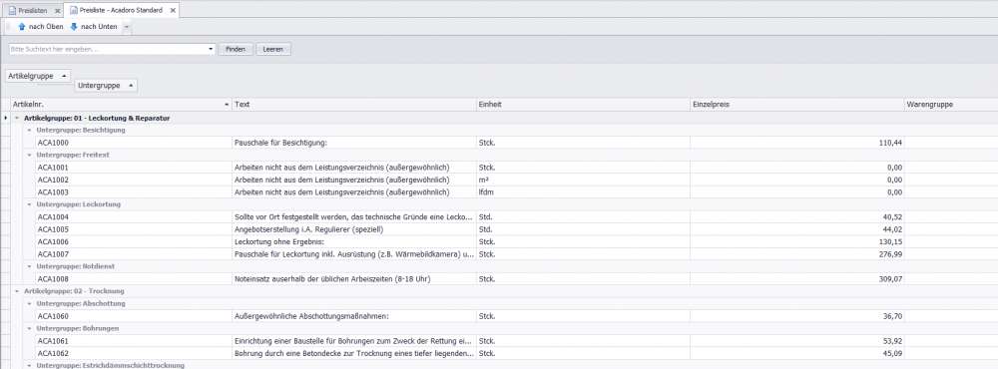The image size is (998, 369).
Task: Click the nach Oben up-arrow icon
Action: (x=21, y=27)
